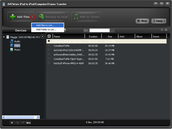The width and height of the screenshot is (172, 129).
Task: Close the AVCWare window
Action: point(168,3)
